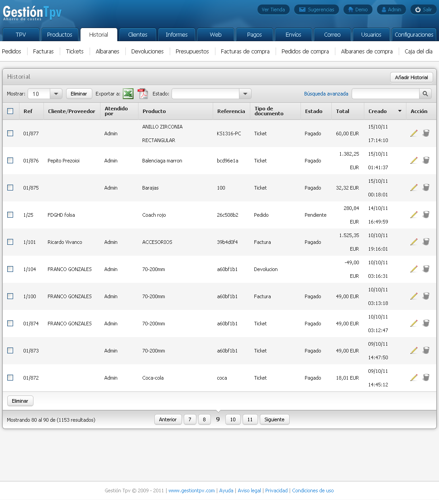This screenshot has height=500, width=439.
Task: Delete row 01/875 with trash icon
Action: (426, 187)
